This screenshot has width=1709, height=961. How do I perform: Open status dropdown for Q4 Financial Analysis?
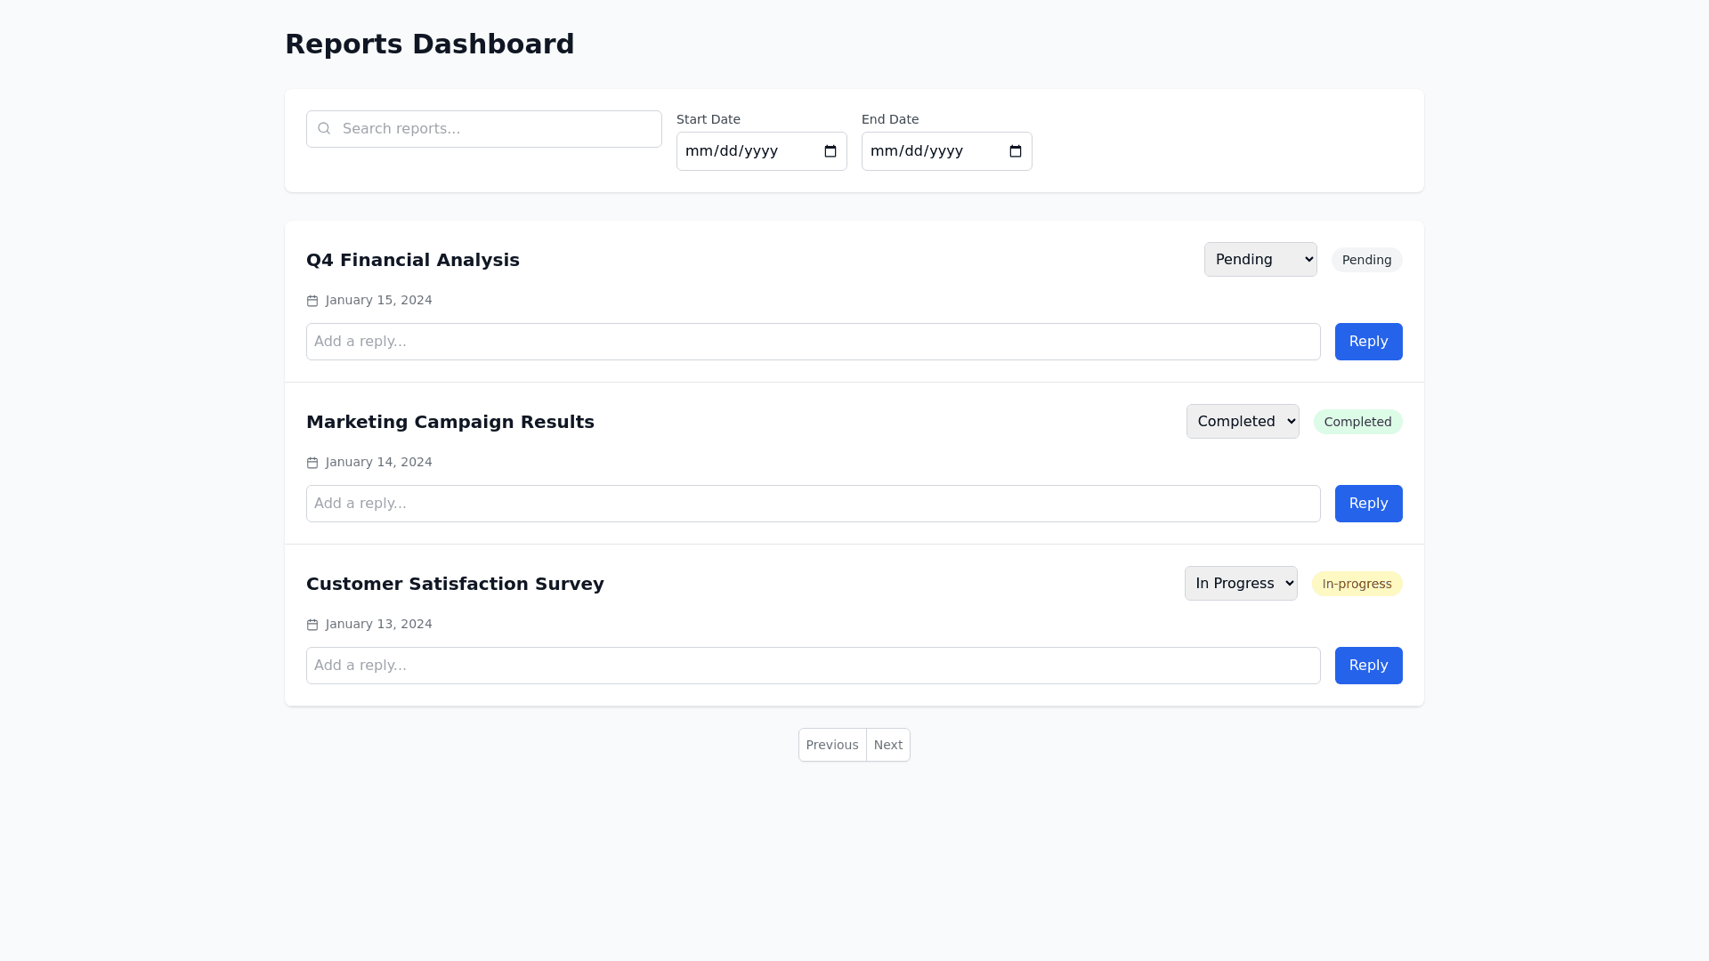coord(1259,260)
